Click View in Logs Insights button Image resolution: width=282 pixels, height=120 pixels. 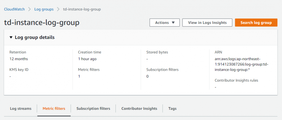[207, 22]
